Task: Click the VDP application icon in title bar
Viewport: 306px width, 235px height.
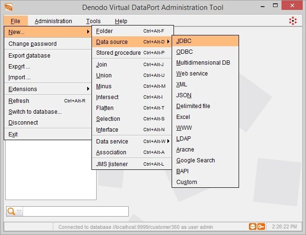Action: point(8,7)
